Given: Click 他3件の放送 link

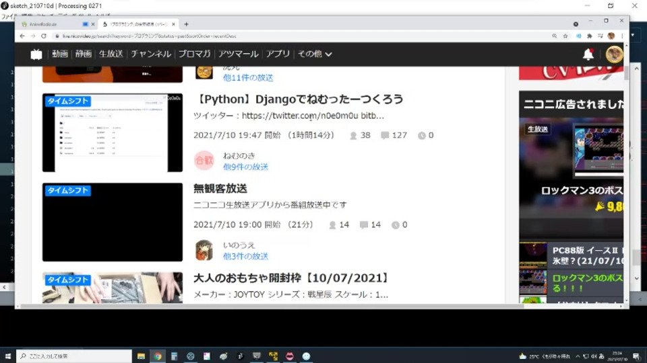Looking at the screenshot, I should click(x=245, y=256).
